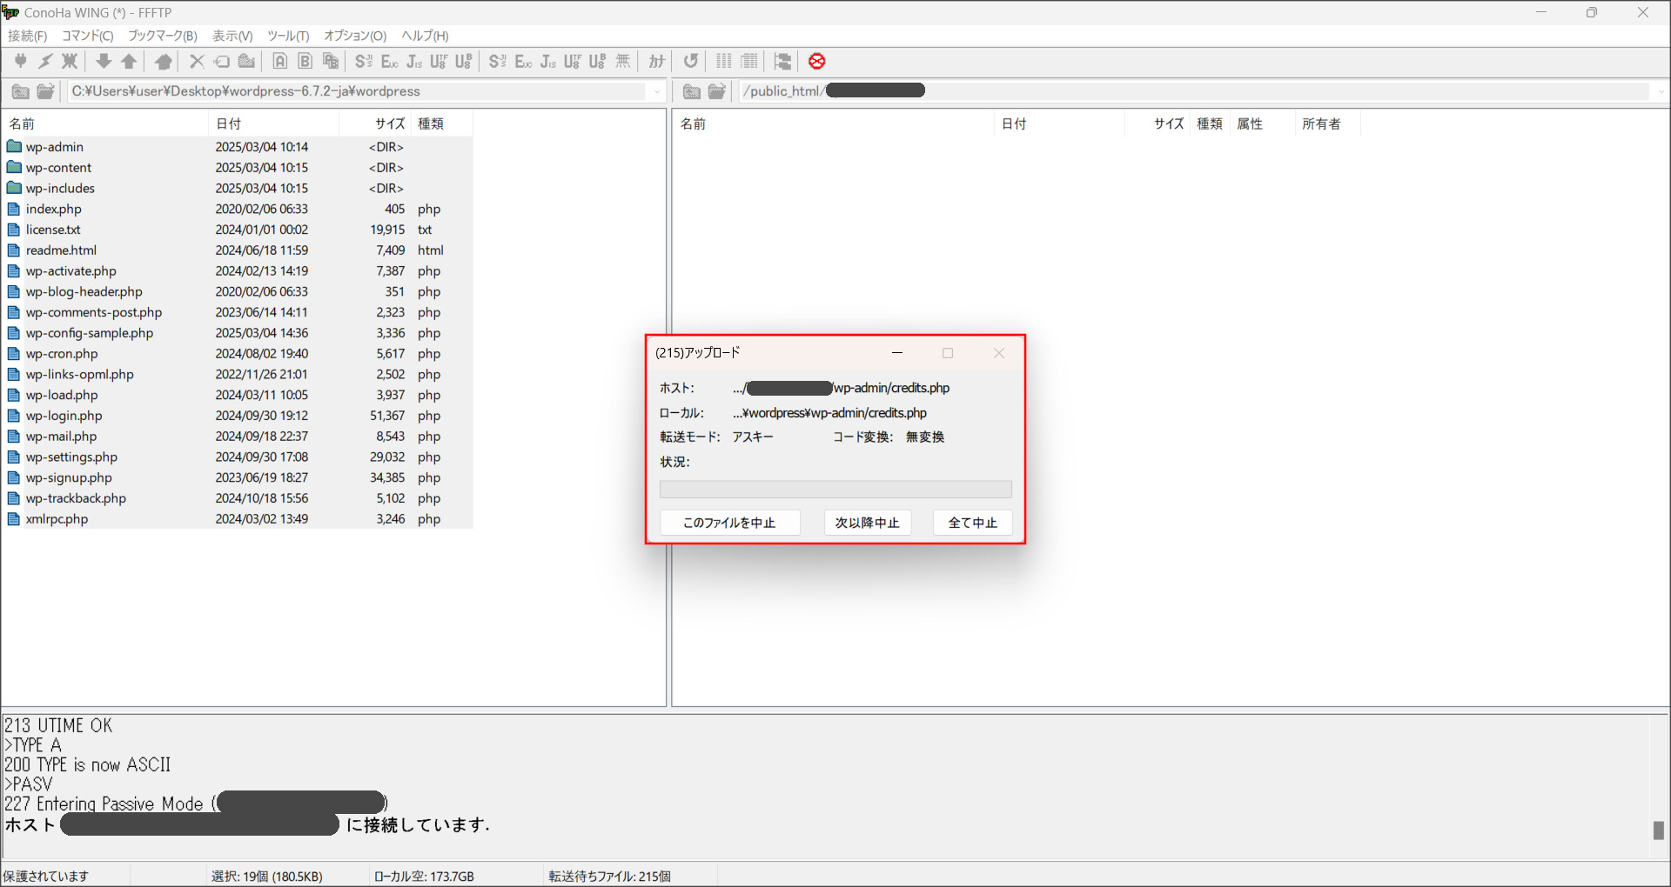Screen dimensions: 1671x887
Task: Click the このファイルを中止 button
Action: pos(728,523)
